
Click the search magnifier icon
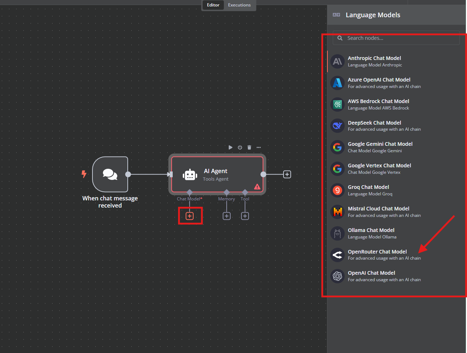coord(340,38)
